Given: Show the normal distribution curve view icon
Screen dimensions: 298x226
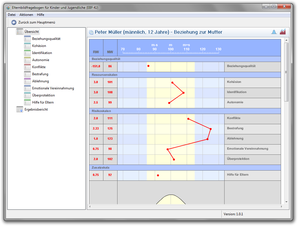Looking at the screenshot, I should click(x=274, y=32).
